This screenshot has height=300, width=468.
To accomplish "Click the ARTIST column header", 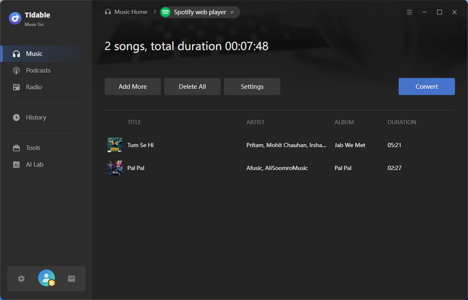I will 255,122.
